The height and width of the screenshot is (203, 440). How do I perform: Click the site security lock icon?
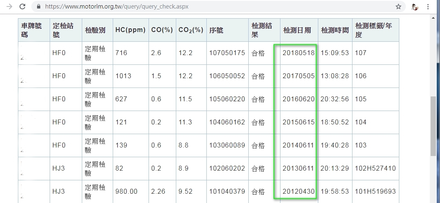coord(39,6)
